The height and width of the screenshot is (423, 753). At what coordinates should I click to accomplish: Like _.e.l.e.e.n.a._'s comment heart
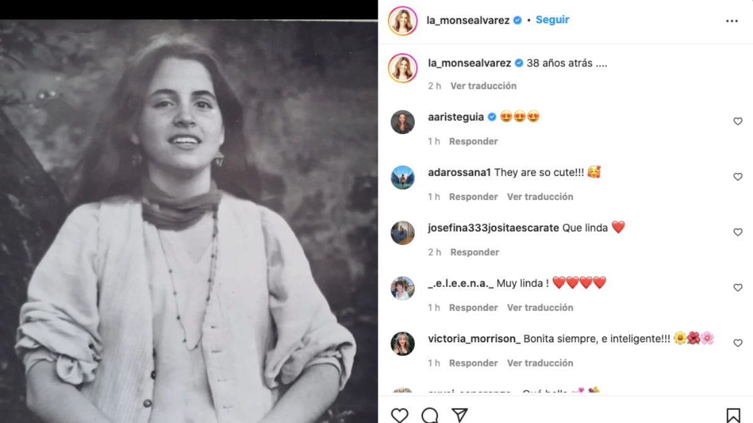tap(738, 288)
